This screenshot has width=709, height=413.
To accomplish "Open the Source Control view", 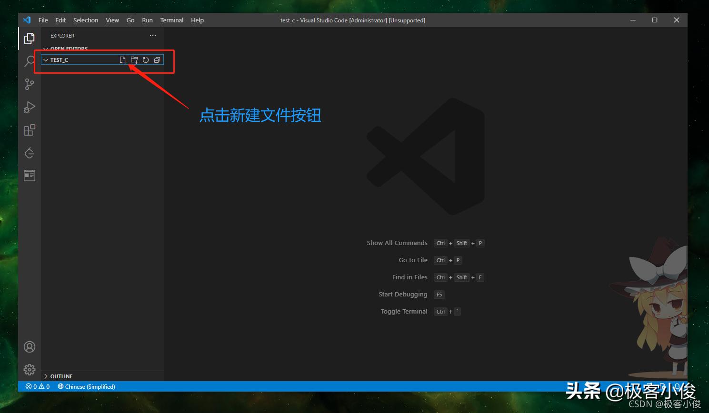I will pos(29,84).
